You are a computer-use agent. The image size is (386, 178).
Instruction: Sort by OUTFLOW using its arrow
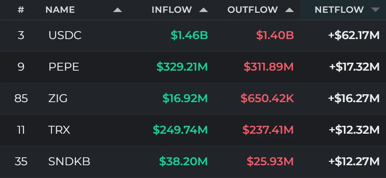point(289,10)
